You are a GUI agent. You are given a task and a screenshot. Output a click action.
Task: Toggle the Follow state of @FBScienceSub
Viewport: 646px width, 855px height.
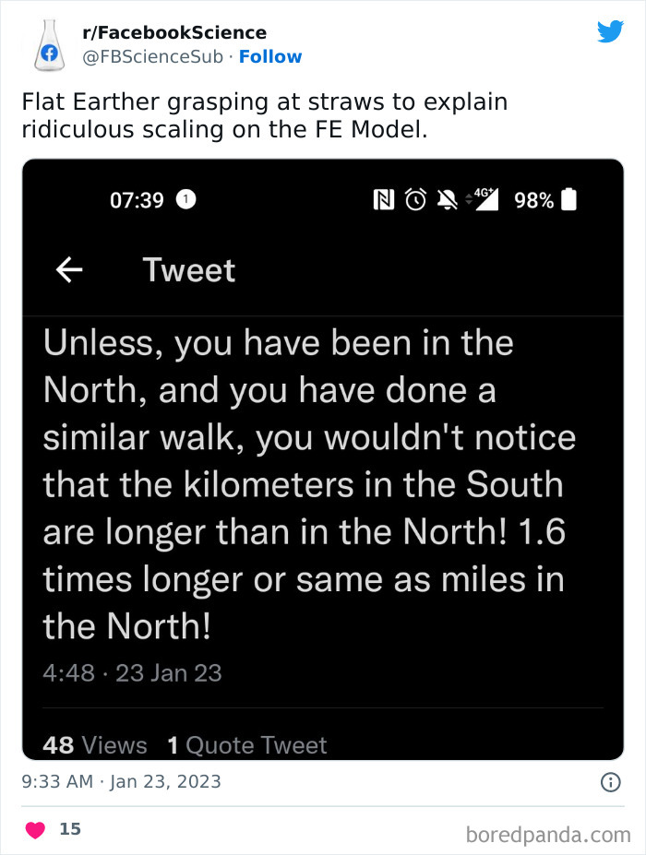(270, 56)
